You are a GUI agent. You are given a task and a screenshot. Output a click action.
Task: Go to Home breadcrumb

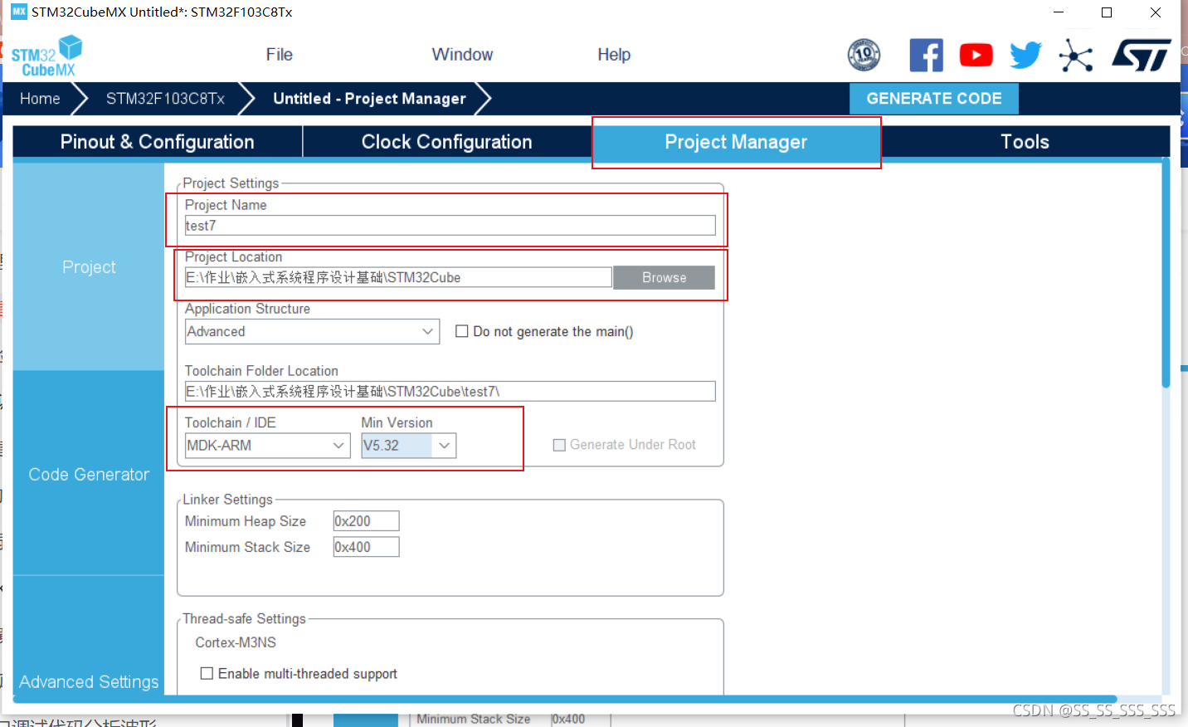[40, 99]
